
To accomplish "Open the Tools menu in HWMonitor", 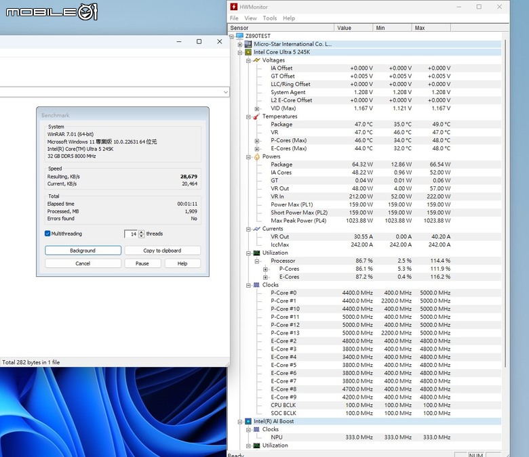I will point(270,18).
